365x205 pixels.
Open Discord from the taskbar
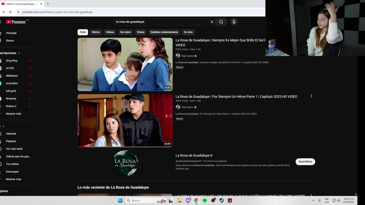click(x=188, y=200)
